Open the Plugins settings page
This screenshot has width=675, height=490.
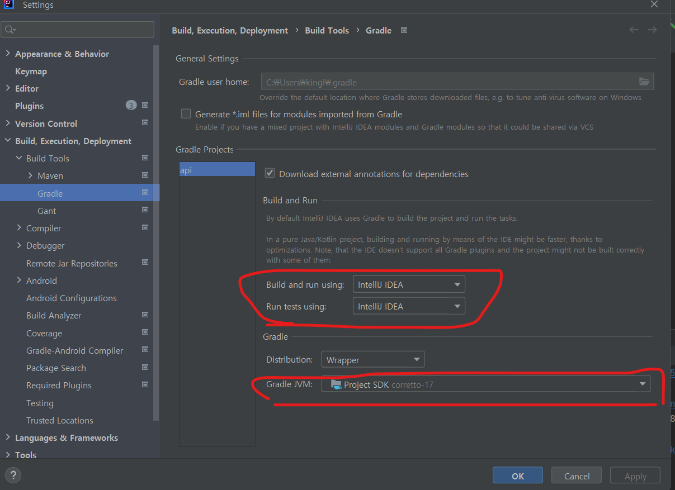click(x=29, y=106)
